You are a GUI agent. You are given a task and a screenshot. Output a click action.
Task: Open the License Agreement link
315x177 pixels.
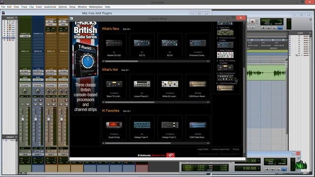[220, 149]
